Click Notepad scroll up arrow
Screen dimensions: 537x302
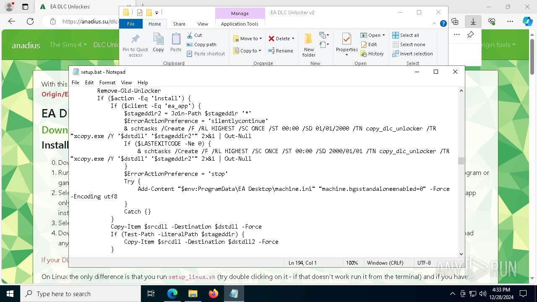coord(461,91)
